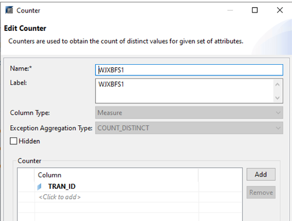Click the <Click to add> row
This screenshot has height=221, width=292.
tap(130, 197)
